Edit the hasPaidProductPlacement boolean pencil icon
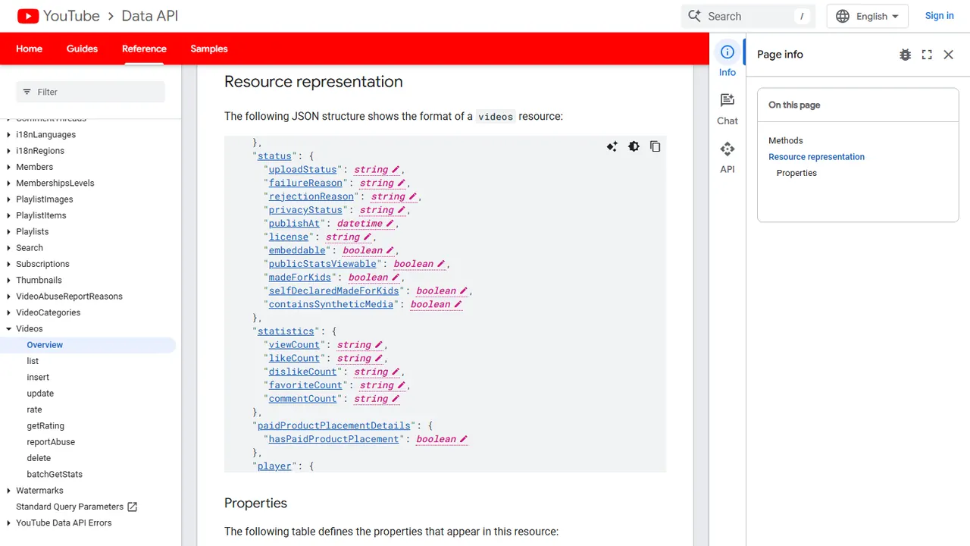970x546 pixels. click(x=463, y=439)
